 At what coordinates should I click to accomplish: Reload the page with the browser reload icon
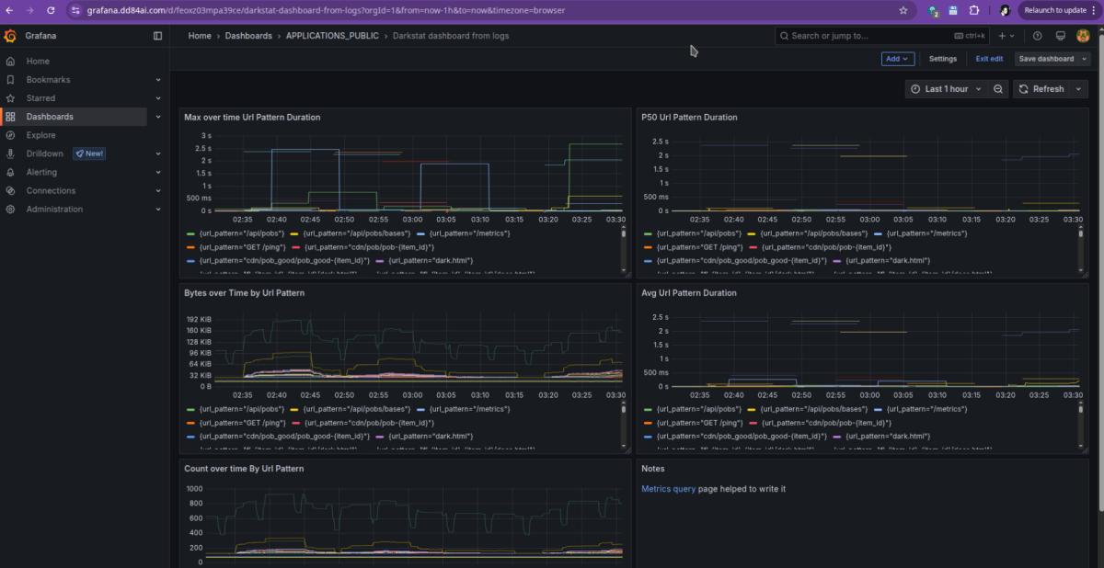pyautogui.click(x=50, y=10)
